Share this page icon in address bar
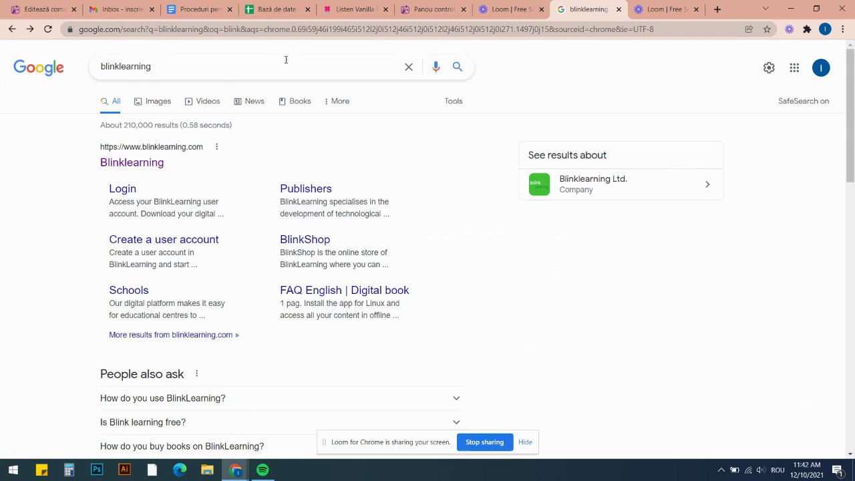Viewport: 855px width, 481px height. (x=749, y=29)
